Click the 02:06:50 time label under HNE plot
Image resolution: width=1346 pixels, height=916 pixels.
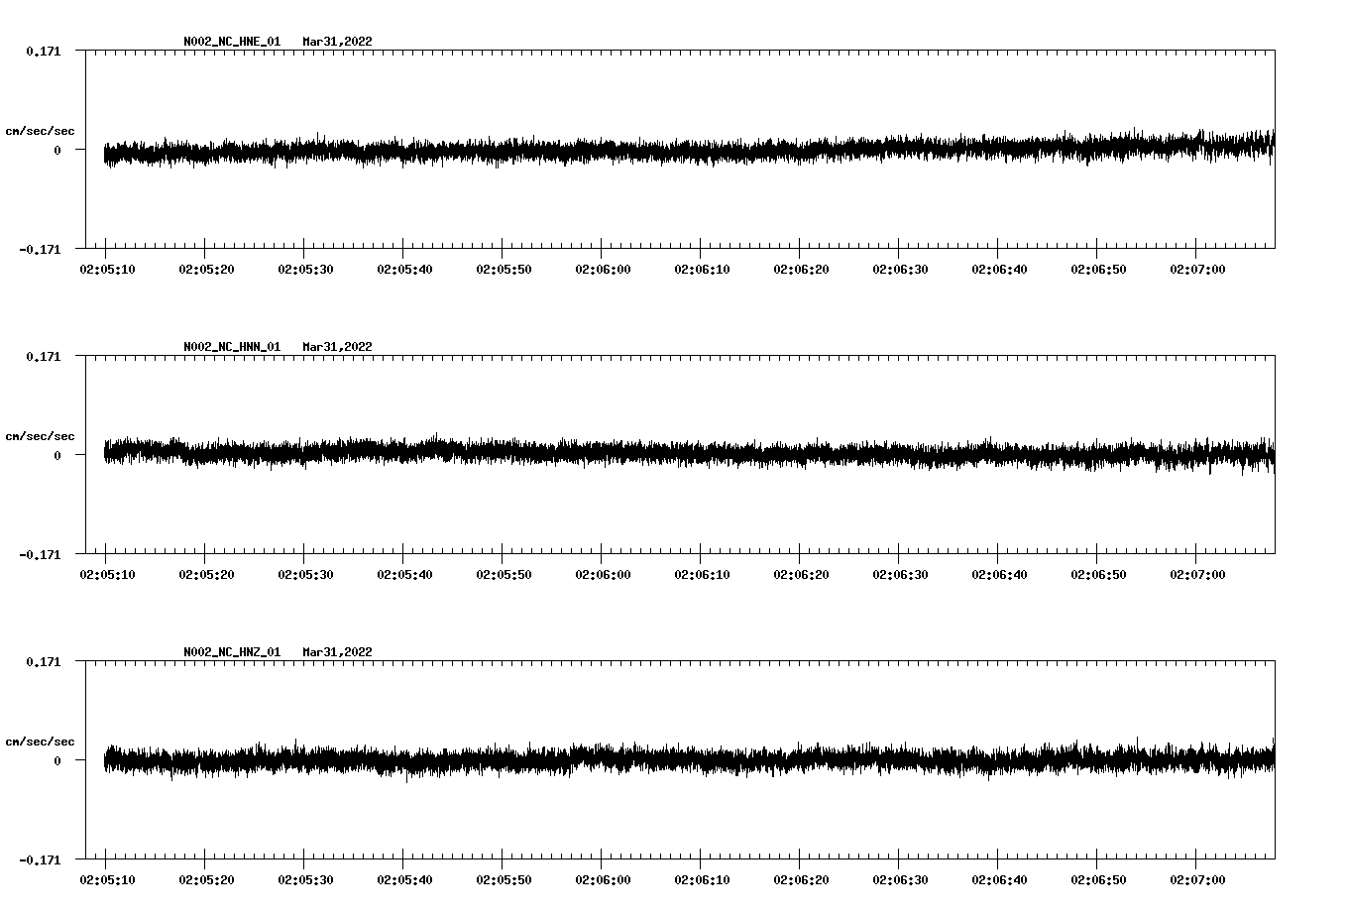1098,269
